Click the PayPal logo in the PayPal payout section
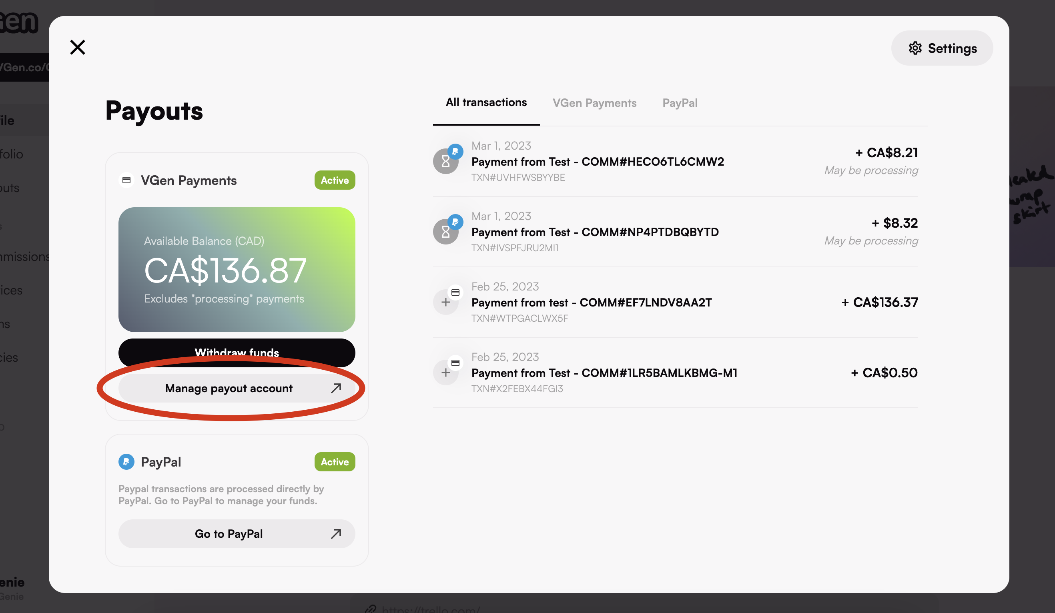 (126, 461)
